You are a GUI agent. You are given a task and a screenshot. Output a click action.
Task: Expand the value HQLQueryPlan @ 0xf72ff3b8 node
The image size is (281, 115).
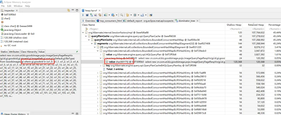tap(101, 54)
